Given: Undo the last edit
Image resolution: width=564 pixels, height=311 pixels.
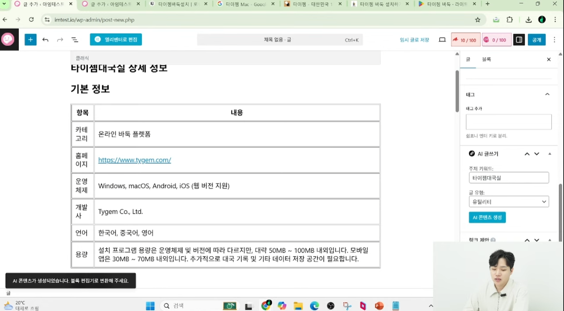Looking at the screenshot, I should point(45,40).
